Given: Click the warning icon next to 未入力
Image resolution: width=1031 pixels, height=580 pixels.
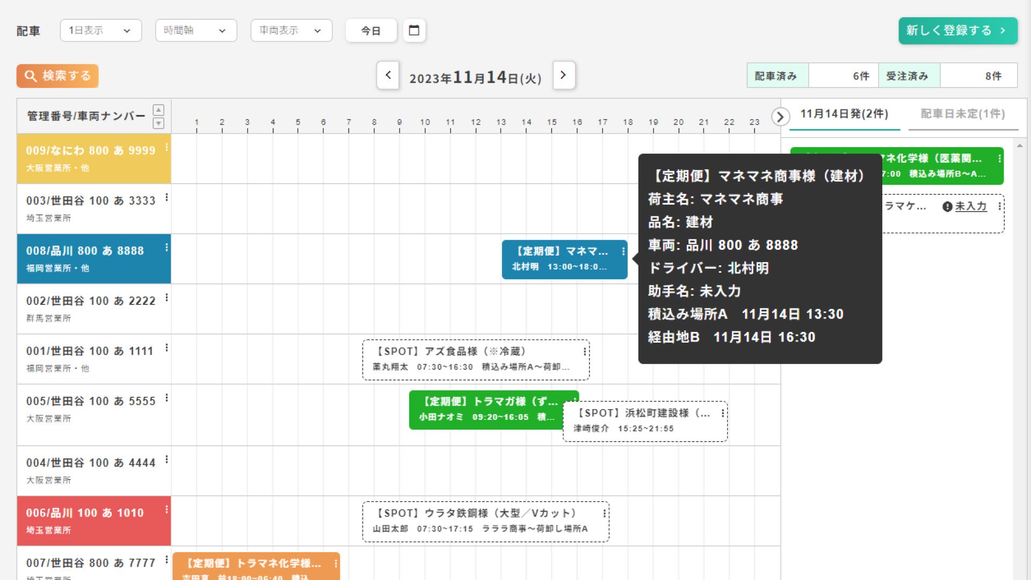Looking at the screenshot, I should [x=947, y=206].
